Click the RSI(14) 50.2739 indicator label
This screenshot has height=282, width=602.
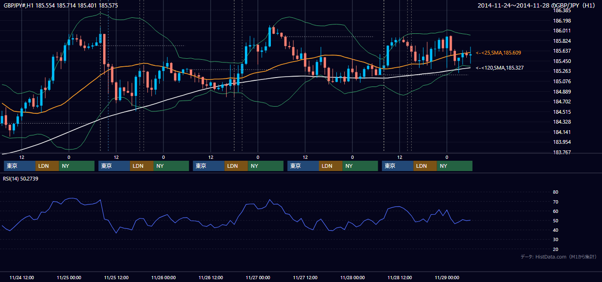21,179
